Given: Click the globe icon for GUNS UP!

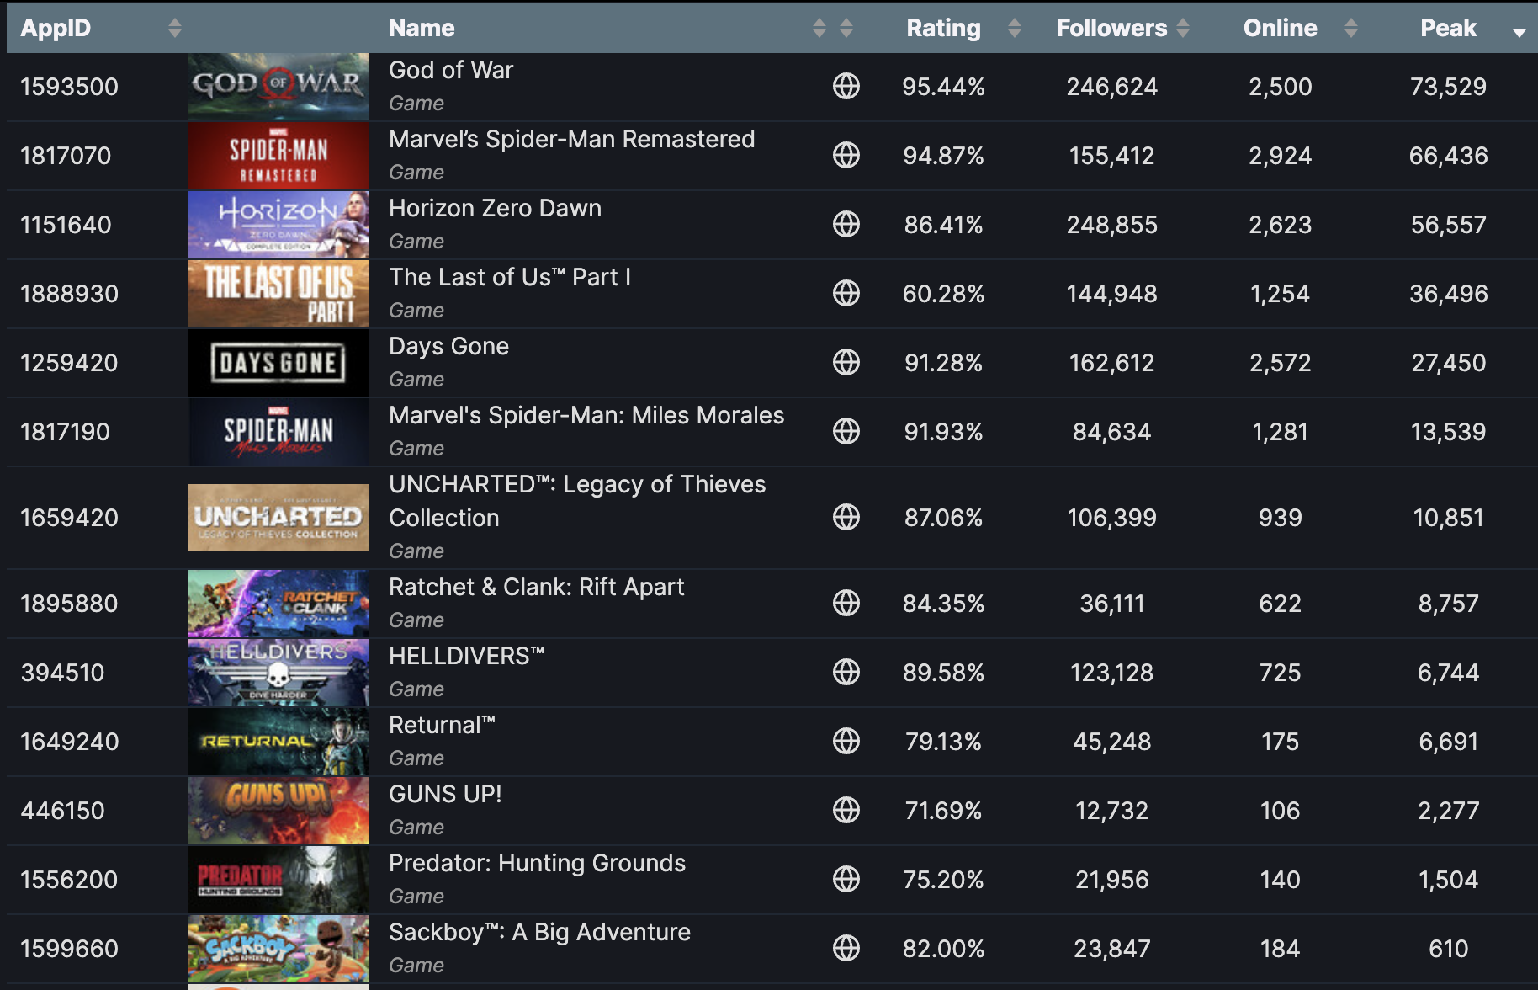Looking at the screenshot, I should click(846, 810).
